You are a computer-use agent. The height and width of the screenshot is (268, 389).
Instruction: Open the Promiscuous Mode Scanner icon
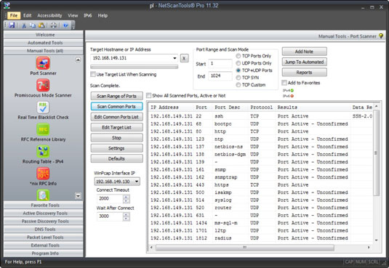43,85
